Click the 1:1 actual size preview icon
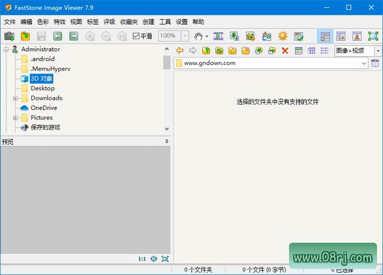Screen dimensions: 383x275 (x=142, y=259)
